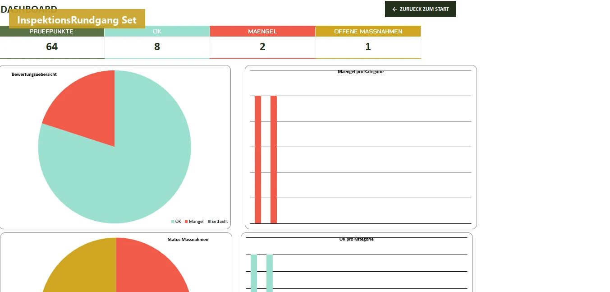The height and width of the screenshot is (292, 610).
Task: Click the first teal bar in OK pro Kategorie
Action: [254, 273]
